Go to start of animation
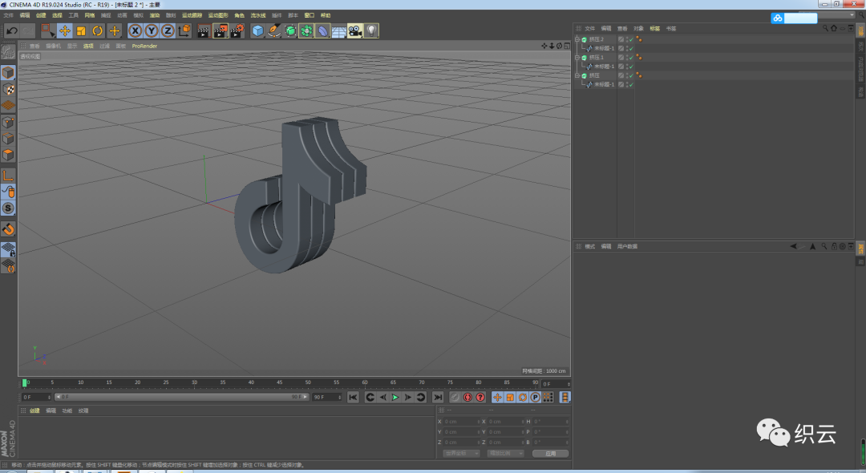The image size is (866, 473). (x=354, y=398)
